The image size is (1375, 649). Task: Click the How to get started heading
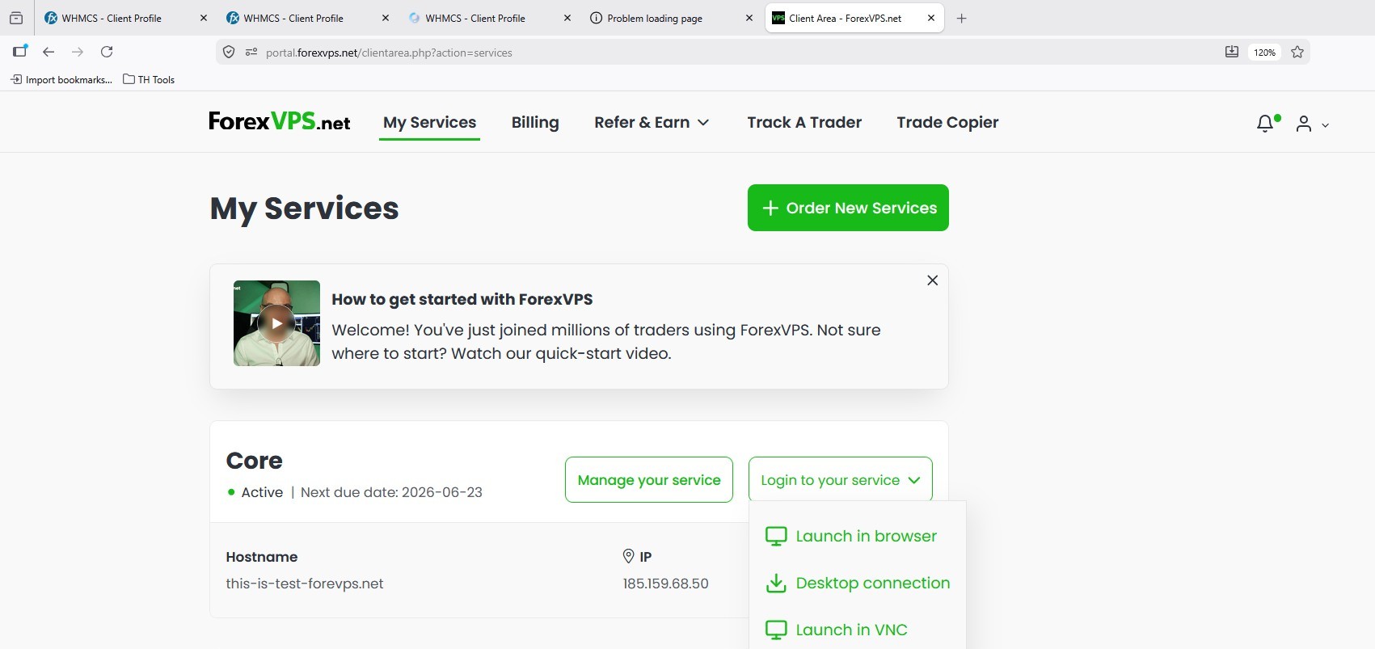(462, 299)
